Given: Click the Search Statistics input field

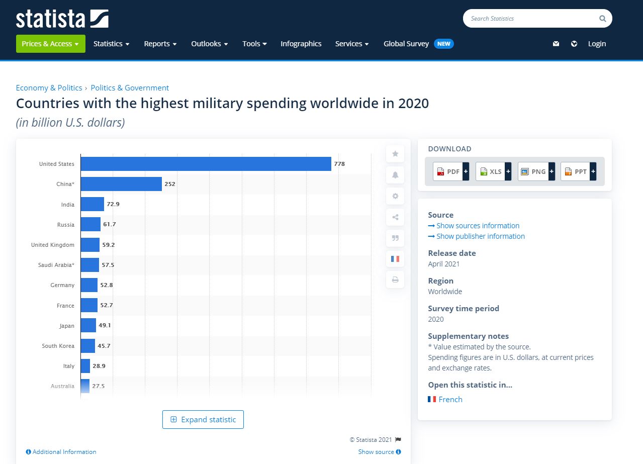Looking at the screenshot, I should [x=530, y=19].
